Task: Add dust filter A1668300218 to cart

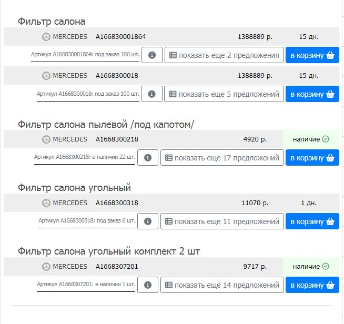Action: [x=312, y=157]
